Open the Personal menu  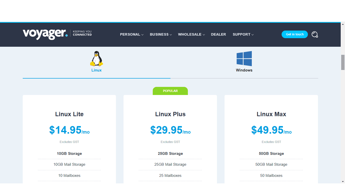tap(130, 34)
